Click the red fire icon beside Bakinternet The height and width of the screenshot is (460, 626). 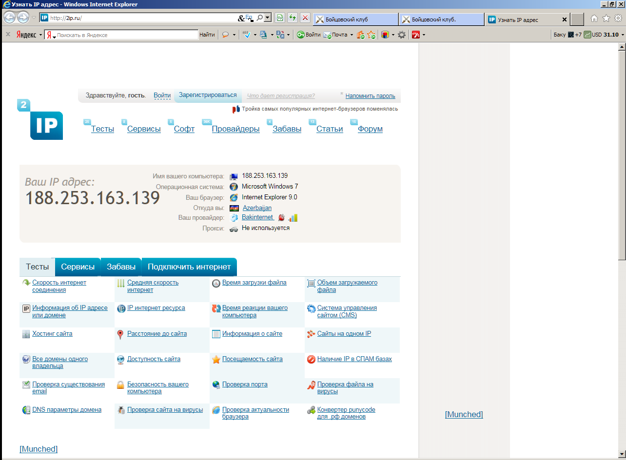pos(281,218)
